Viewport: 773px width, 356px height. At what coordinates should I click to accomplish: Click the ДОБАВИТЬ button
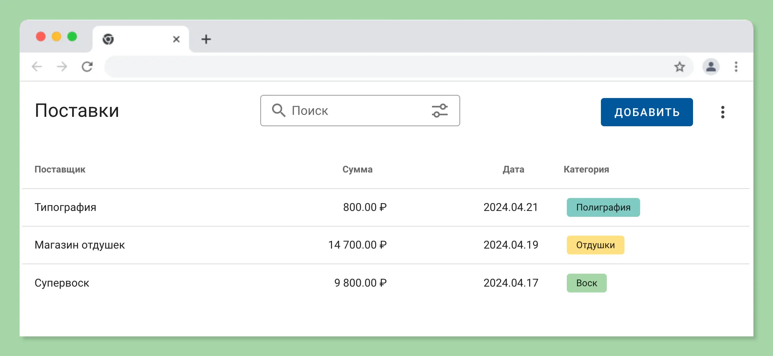[647, 112]
